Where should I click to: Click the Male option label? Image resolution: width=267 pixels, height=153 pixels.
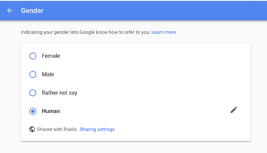coord(48,74)
